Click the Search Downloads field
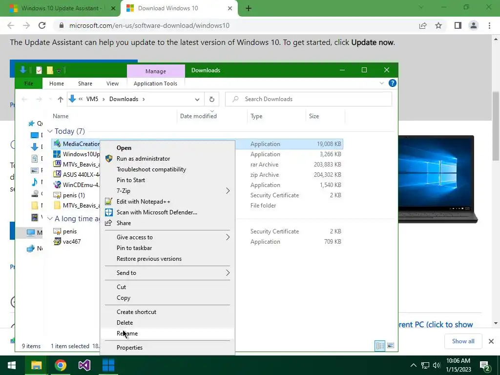Screen dimensions: 500x375 click(x=309, y=99)
